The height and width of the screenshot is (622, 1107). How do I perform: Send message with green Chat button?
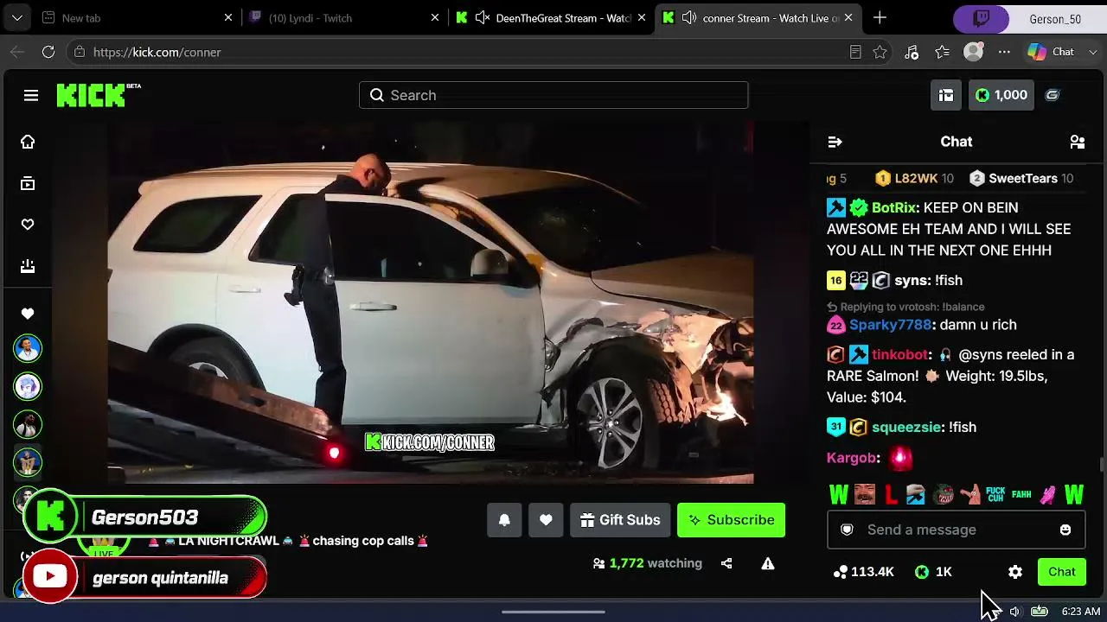coord(1062,572)
